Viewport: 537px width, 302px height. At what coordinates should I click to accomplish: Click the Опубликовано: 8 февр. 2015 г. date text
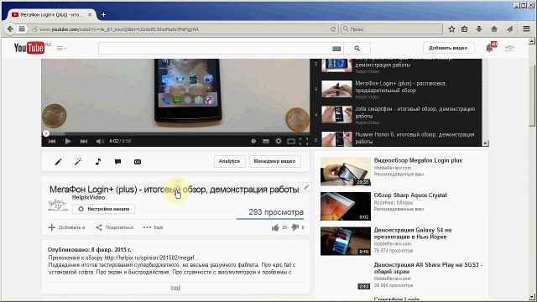(90, 250)
